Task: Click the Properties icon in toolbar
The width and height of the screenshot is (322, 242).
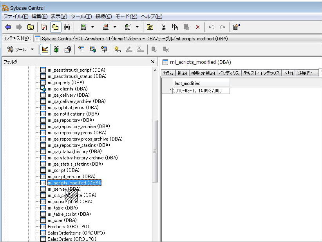Action: pyautogui.click(x=236, y=27)
